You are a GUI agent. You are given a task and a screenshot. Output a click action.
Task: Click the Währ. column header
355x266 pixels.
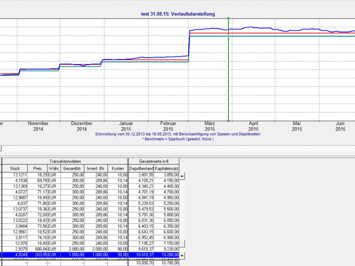[x=54, y=168]
